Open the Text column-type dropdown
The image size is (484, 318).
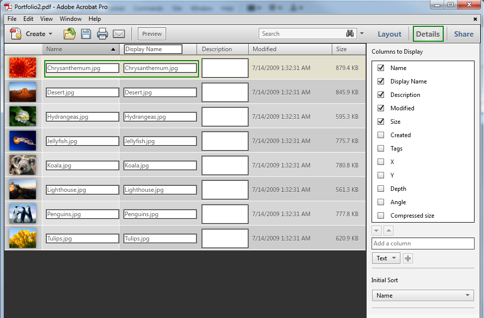click(x=386, y=258)
